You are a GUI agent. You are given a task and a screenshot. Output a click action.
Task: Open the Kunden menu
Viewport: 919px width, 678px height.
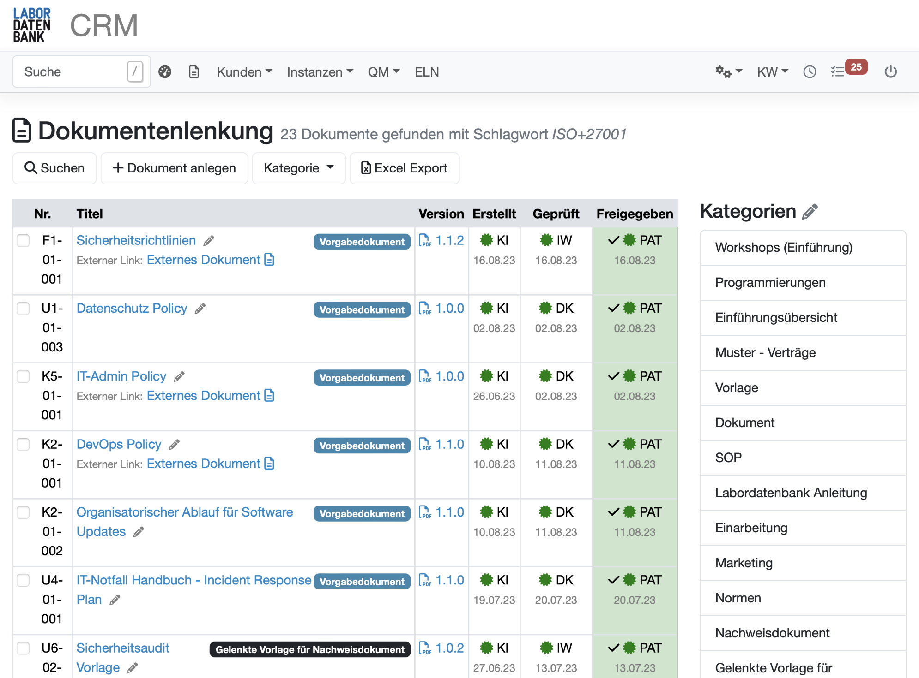tap(244, 71)
